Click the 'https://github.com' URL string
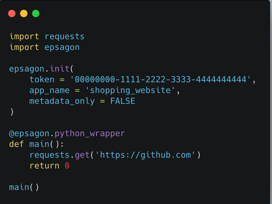This screenshot has height=204, width=272. (x=145, y=155)
